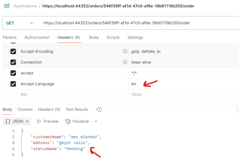Click the HTTP request icon in breadcrumb
Viewport: 239px width, 163px height.
pyautogui.click(x=7, y=6)
